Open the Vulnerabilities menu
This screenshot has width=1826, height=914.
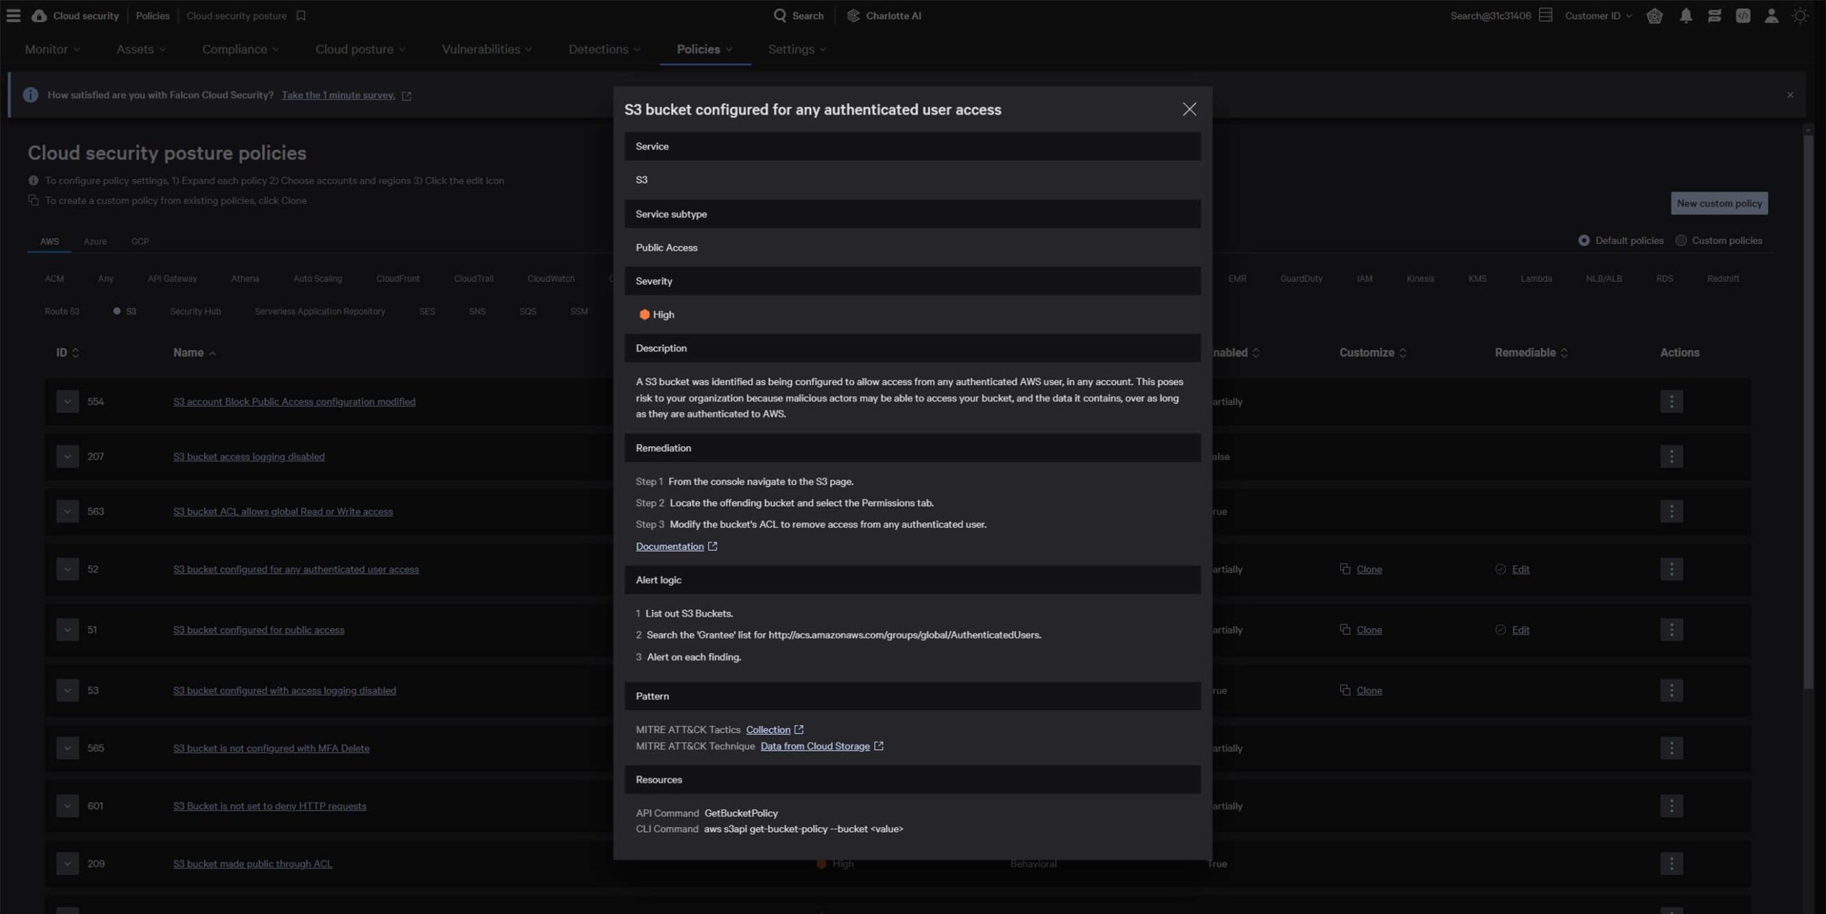click(x=486, y=49)
